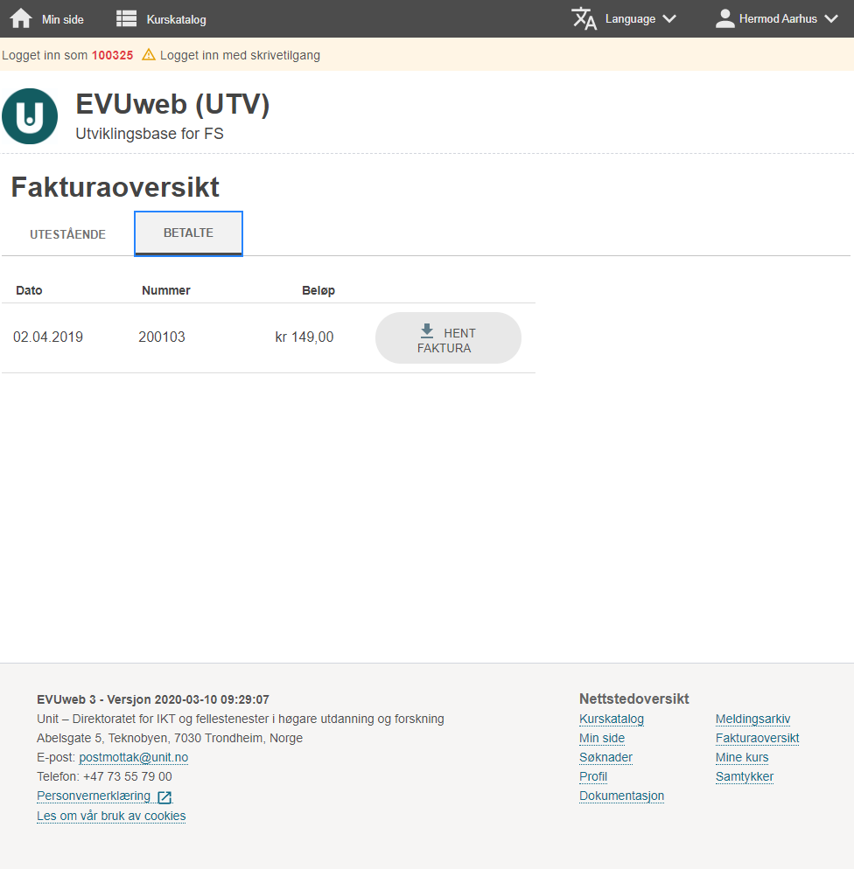
Task: Click the EVUweb (UTV) site title
Action: 172,104
